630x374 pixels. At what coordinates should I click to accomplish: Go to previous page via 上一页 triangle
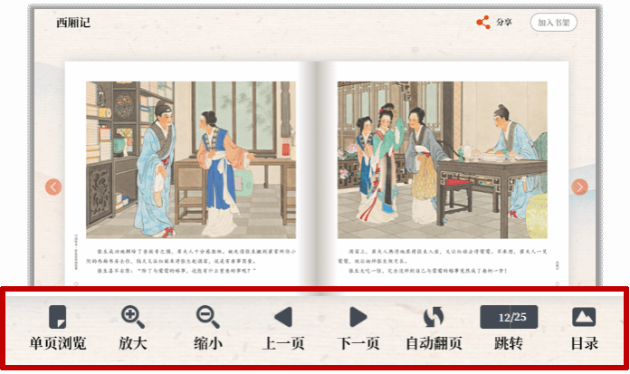coord(283,317)
